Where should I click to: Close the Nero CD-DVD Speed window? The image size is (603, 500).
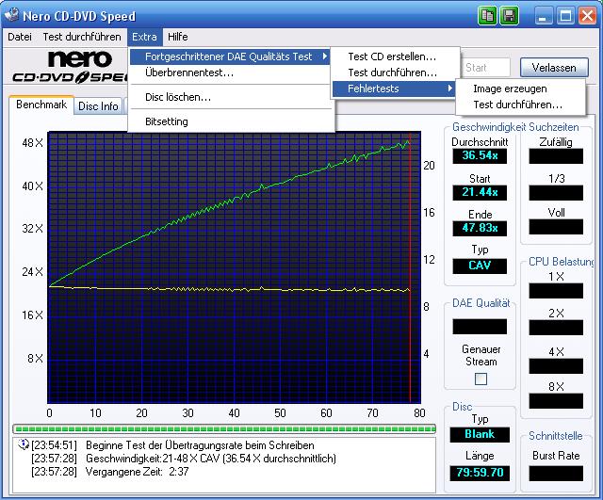[x=587, y=16]
